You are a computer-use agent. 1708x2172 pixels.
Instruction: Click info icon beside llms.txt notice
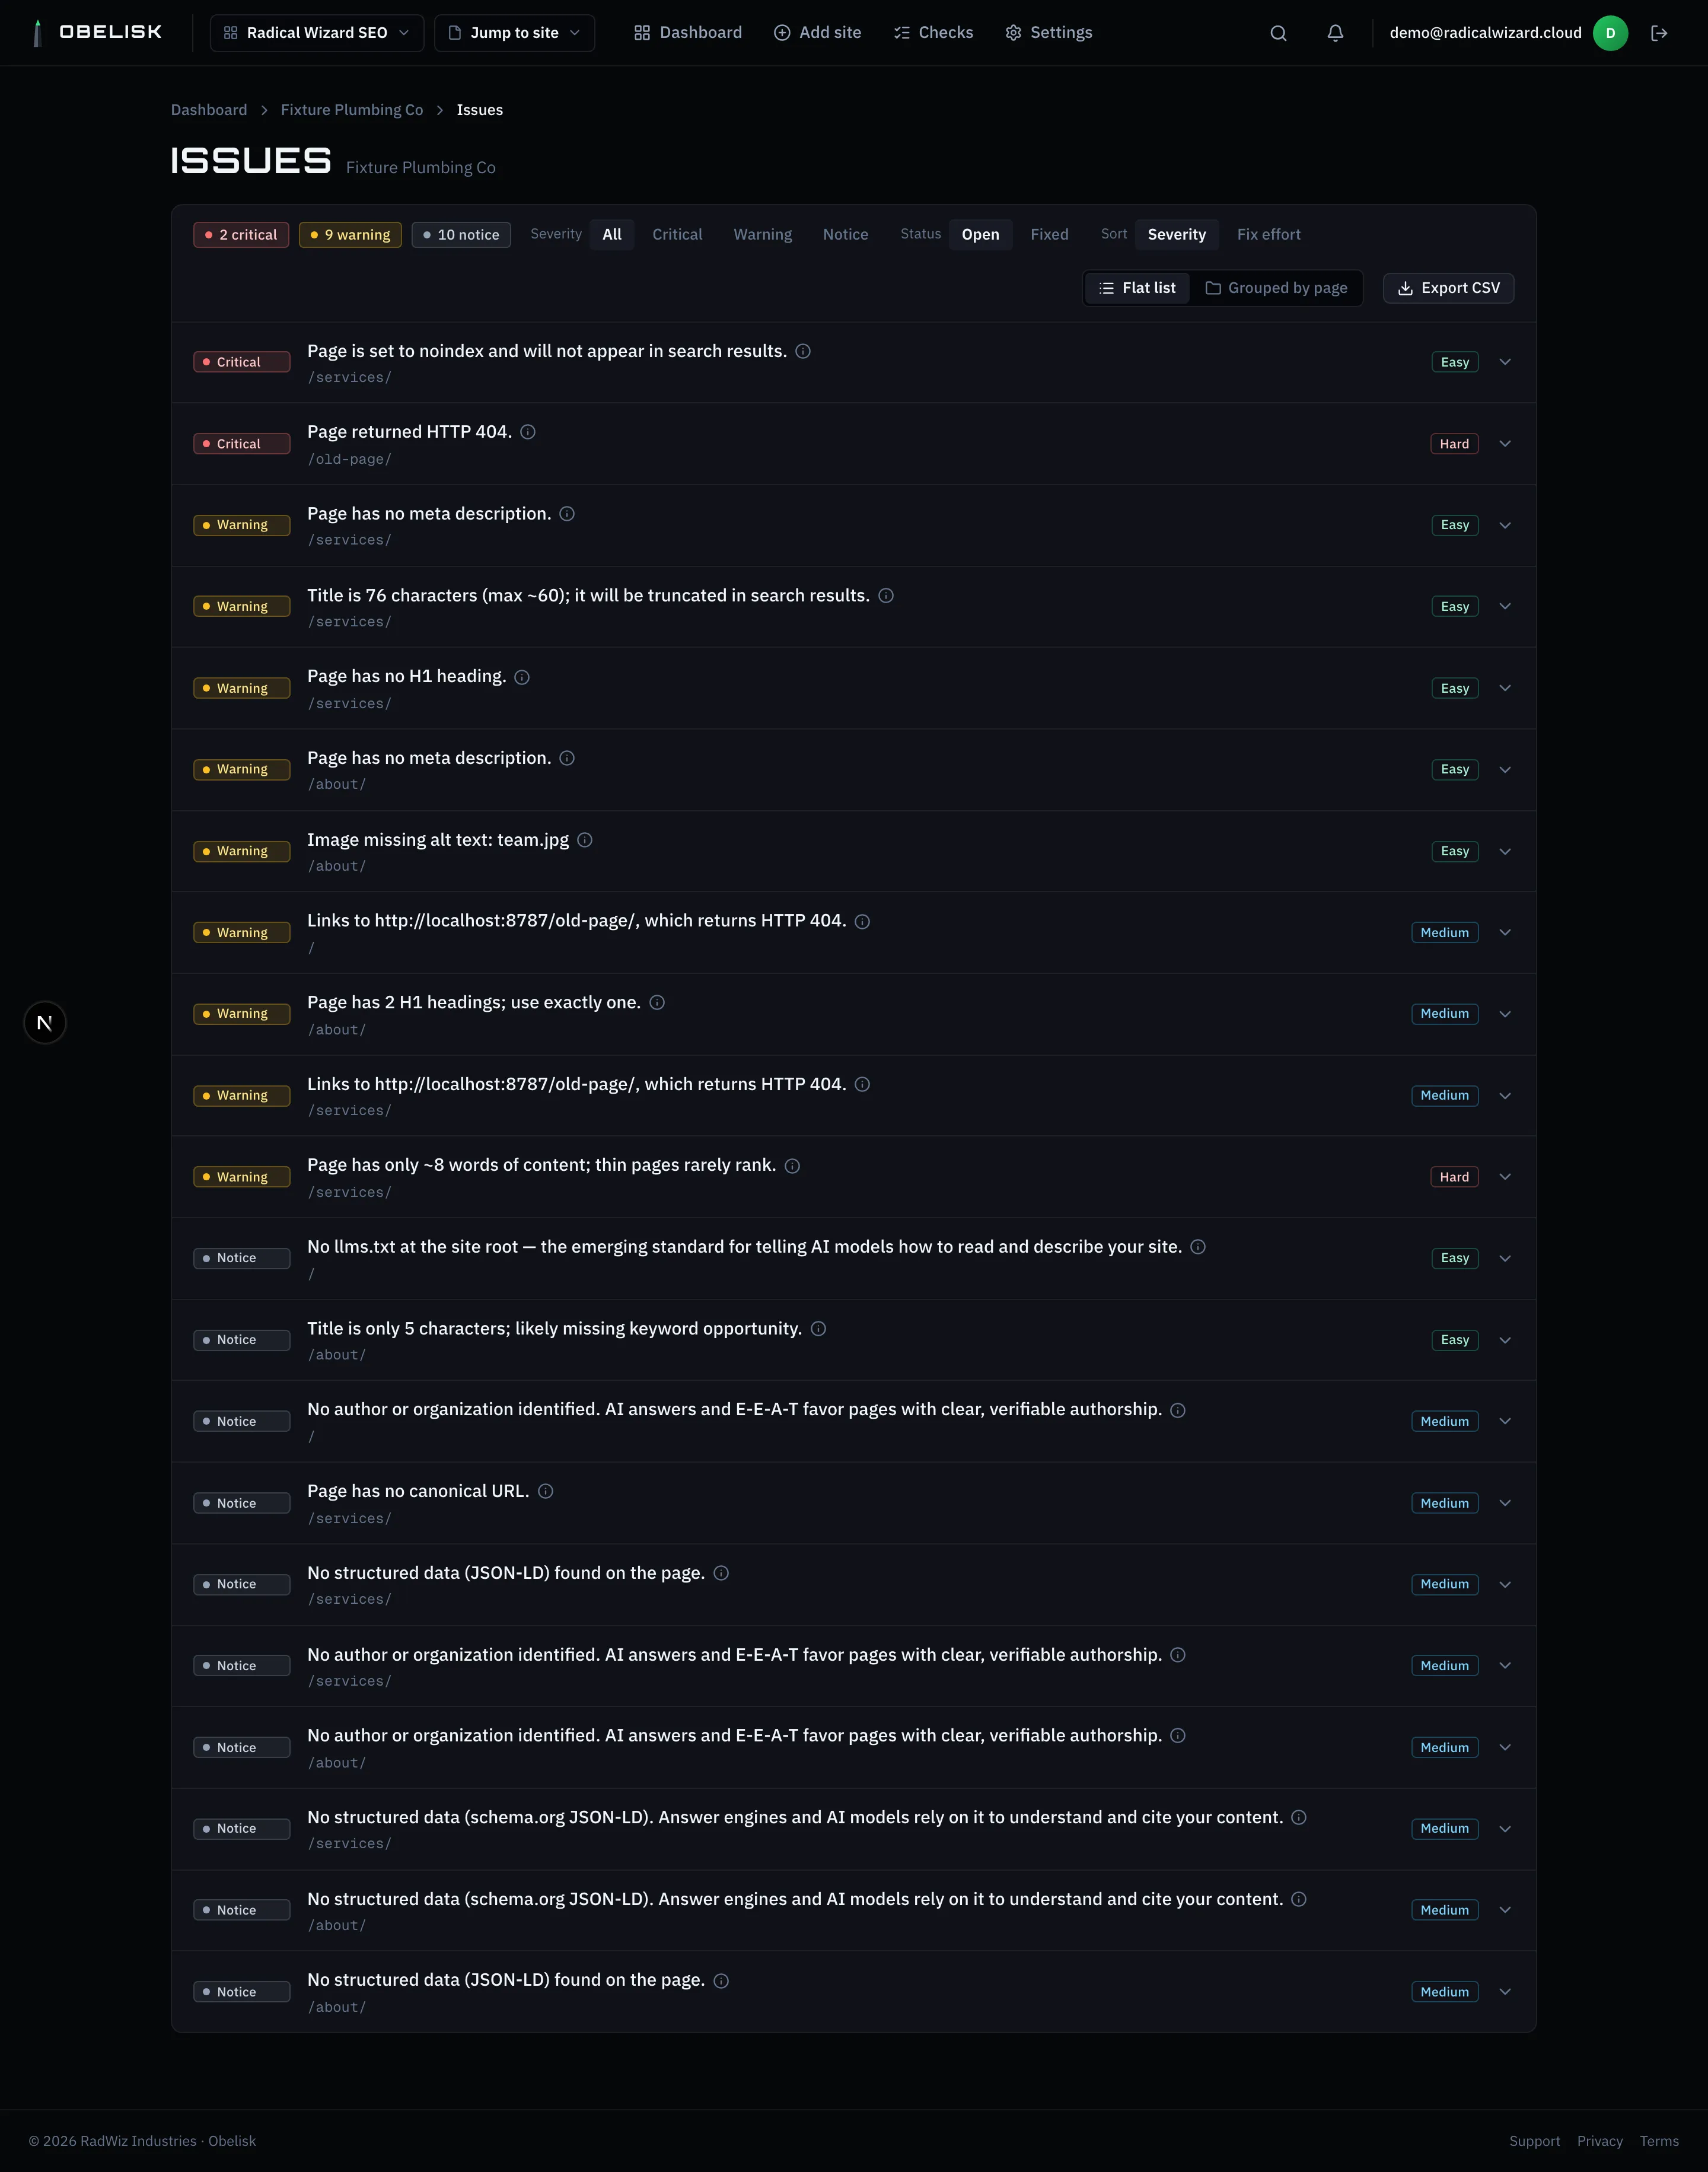(x=1198, y=1247)
